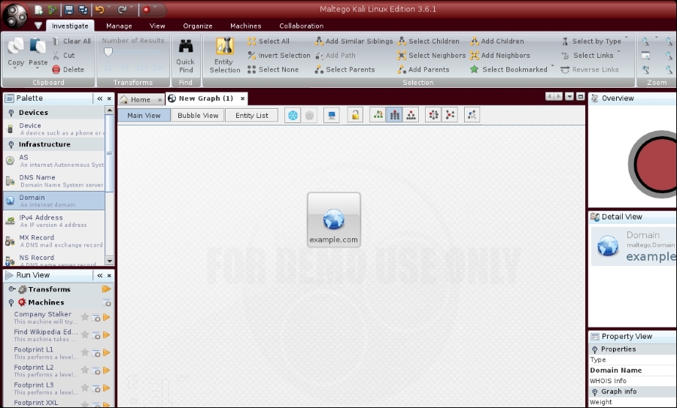
Task: Click Select Parents
Action: [x=345, y=69]
